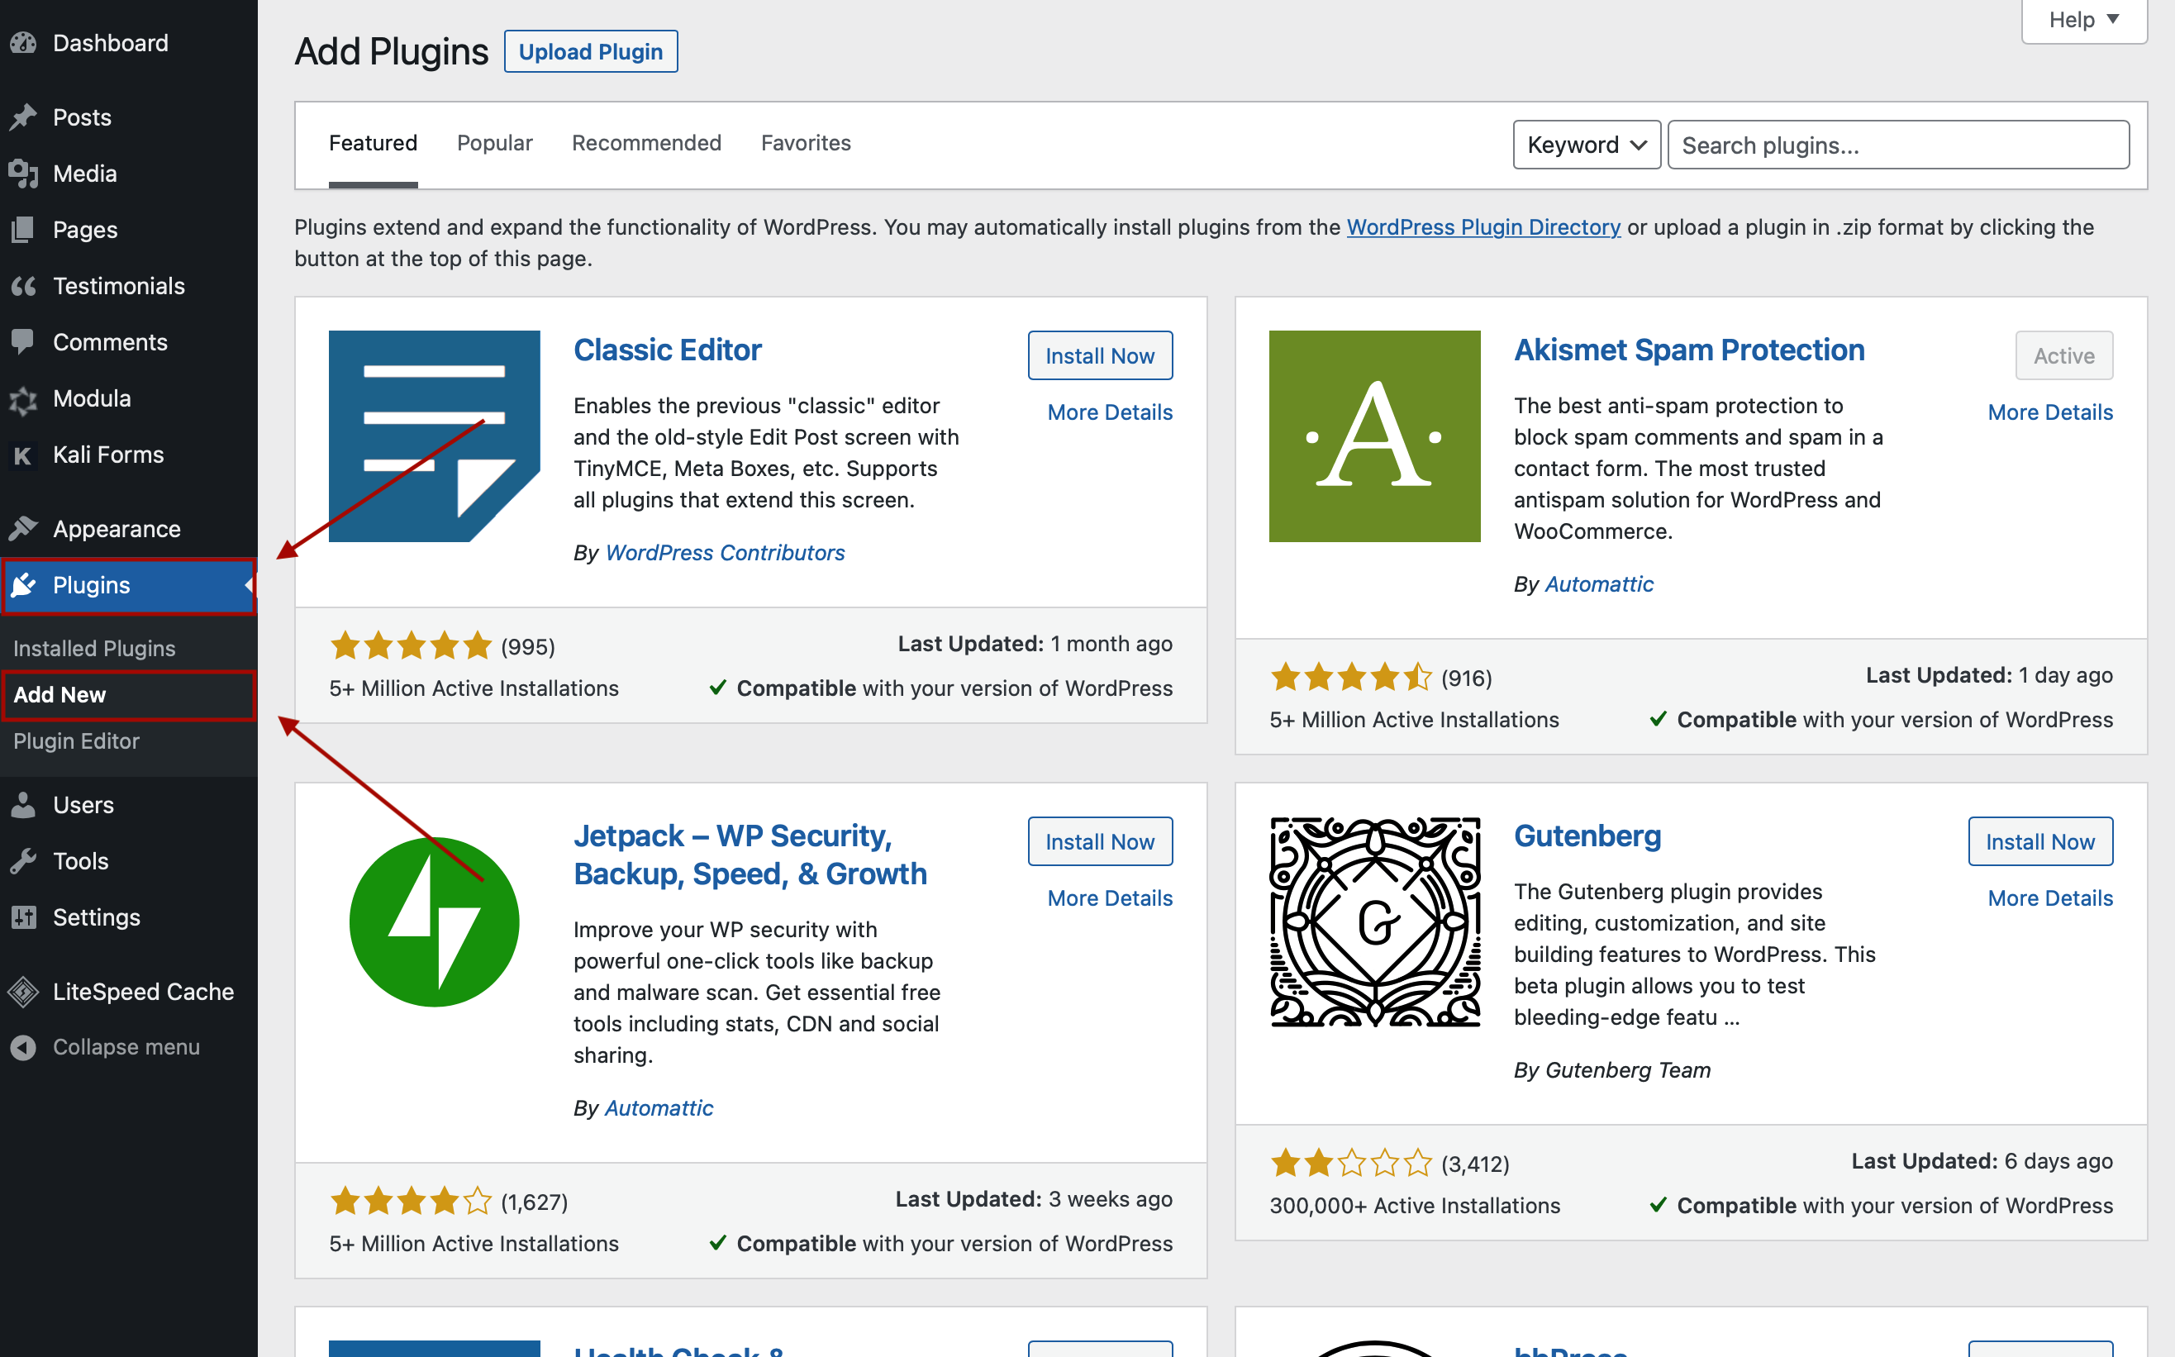The height and width of the screenshot is (1357, 2175).
Task: Click the Kali Forms K icon
Action: [x=23, y=455]
